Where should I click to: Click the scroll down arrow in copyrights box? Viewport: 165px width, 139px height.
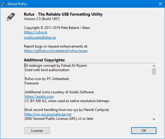point(154,119)
